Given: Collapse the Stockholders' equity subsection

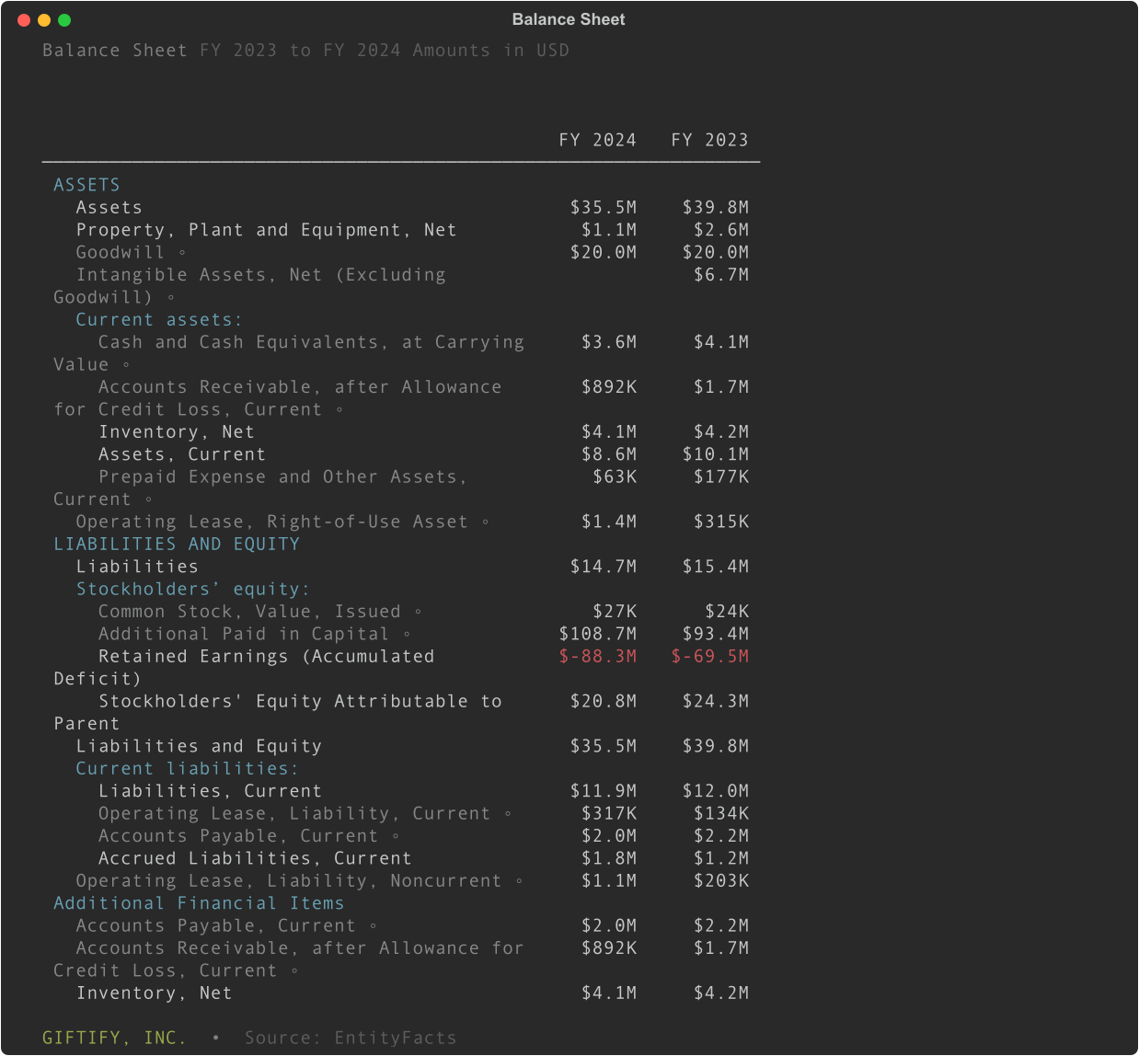Looking at the screenshot, I should pyautogui.click(x=192, y=590).
